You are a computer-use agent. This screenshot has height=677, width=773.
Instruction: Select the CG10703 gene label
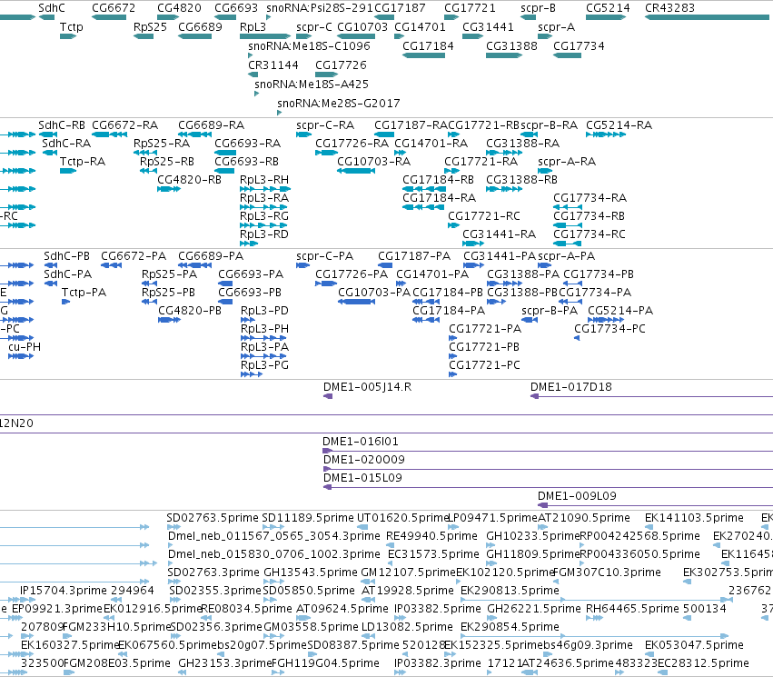pyautogui.click(x=362, y=27)
